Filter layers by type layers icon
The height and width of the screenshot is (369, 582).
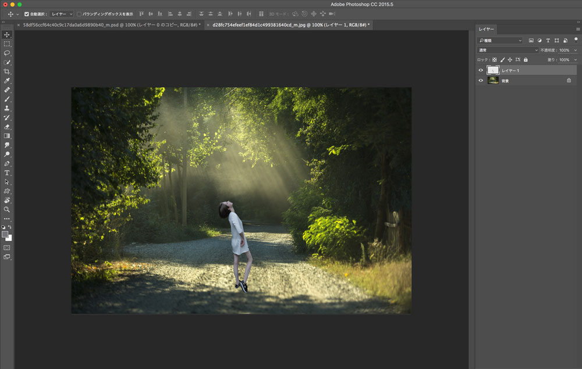(x=548, y=40)
